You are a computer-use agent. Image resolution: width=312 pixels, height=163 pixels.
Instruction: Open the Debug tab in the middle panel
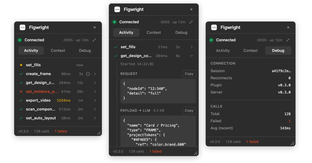[x=181, y=32]
